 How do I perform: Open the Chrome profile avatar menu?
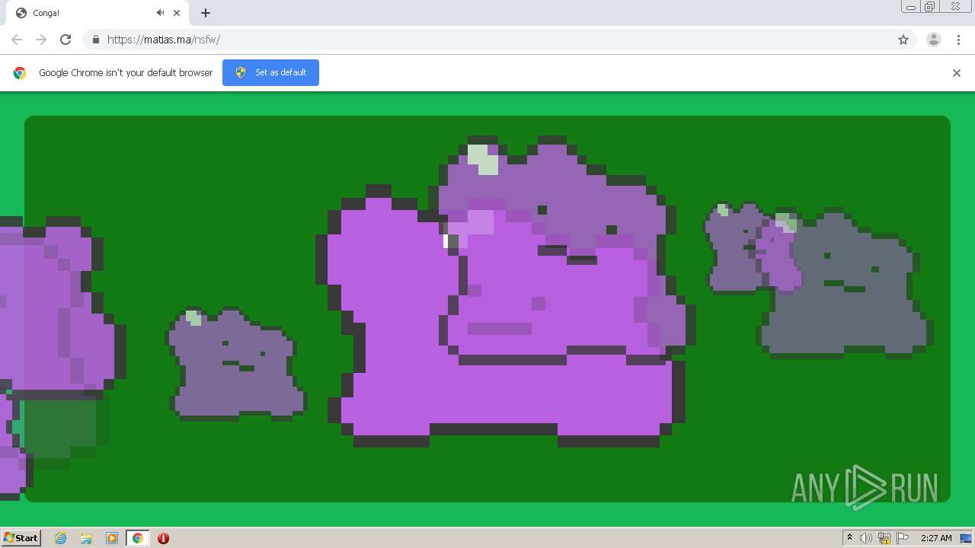933,40
